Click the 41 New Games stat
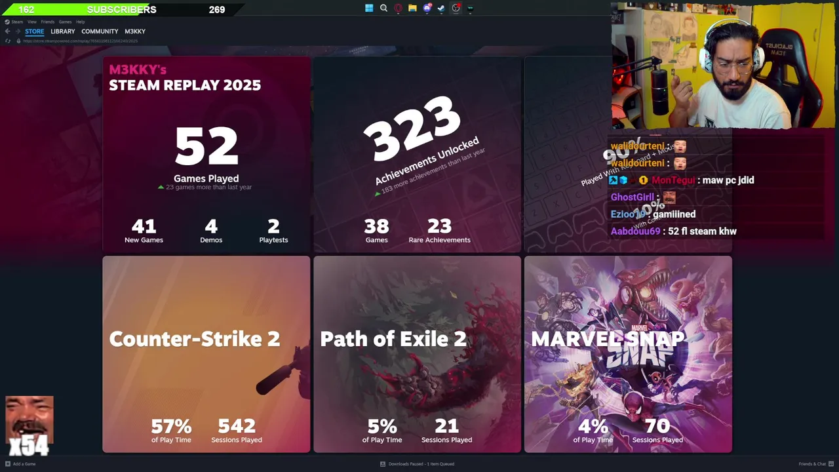The width and height of the screenshot is (839, 472). tap(144, 231)
